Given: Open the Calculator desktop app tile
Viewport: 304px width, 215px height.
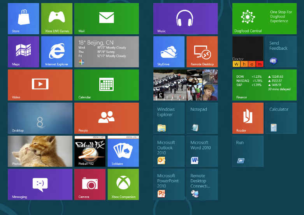Looking at the screenshot, I should (x=281, y=118).
